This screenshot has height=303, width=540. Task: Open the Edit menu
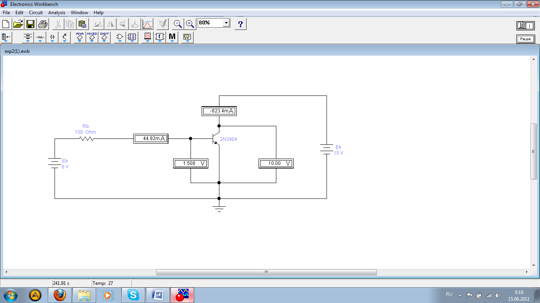point(19,13)
